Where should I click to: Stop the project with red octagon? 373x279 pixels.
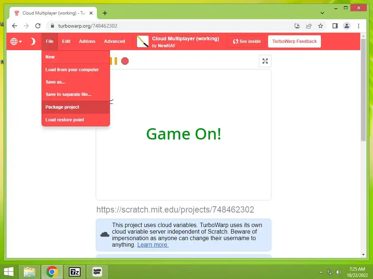click(125, 61)
